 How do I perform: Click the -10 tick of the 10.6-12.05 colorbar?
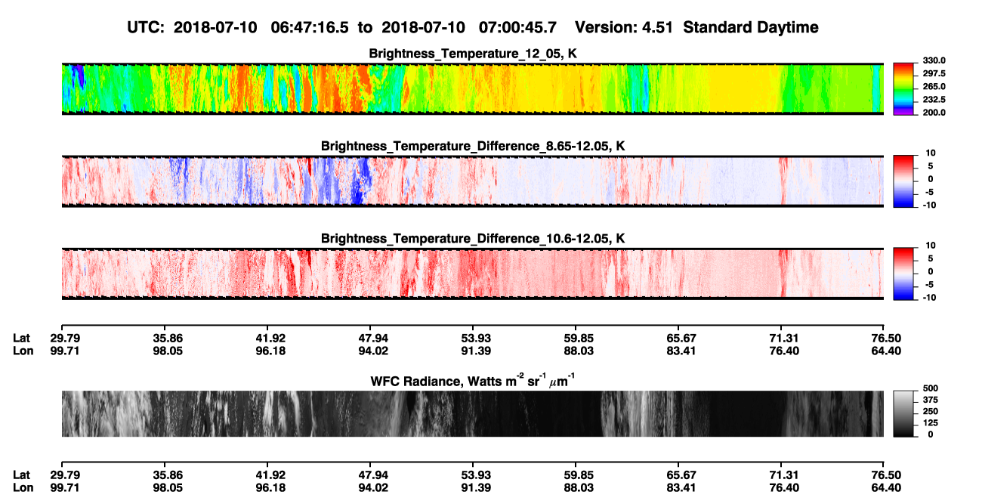[930, 297]
